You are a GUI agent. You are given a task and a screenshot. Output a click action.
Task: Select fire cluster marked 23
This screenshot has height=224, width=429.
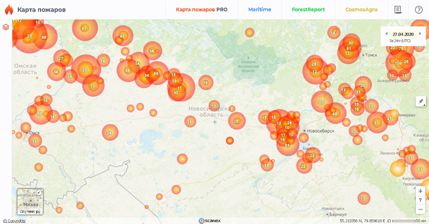[x=29, y=36]
